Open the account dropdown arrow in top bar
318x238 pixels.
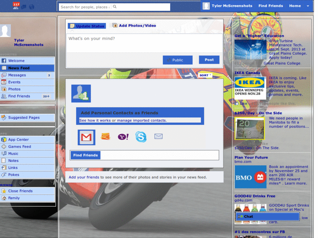[x=308, y=6]
